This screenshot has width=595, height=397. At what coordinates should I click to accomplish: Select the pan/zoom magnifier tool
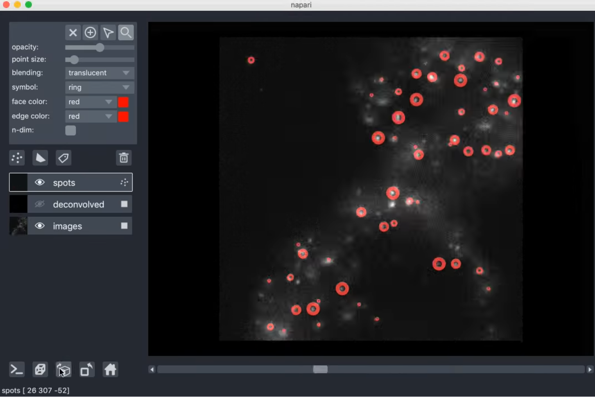pos(126,32)
